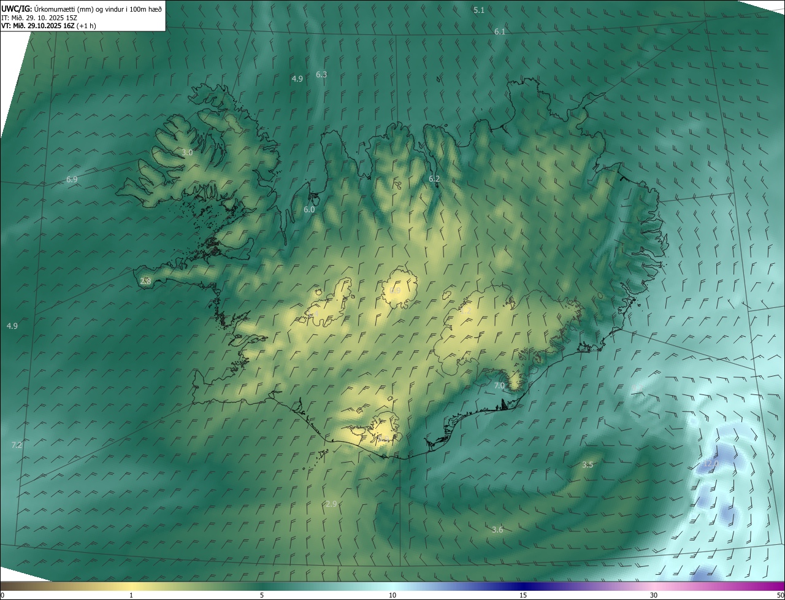Click the 'UWC/IG: Úrkomumætti (mm)' title line

[81, 9]
